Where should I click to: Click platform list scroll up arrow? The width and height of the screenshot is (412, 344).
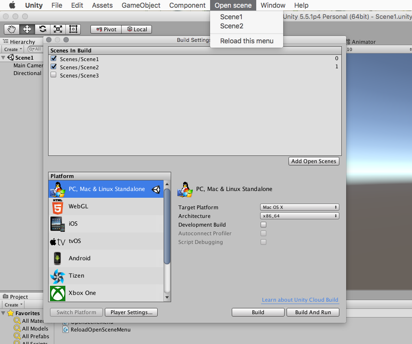[167, 184]
